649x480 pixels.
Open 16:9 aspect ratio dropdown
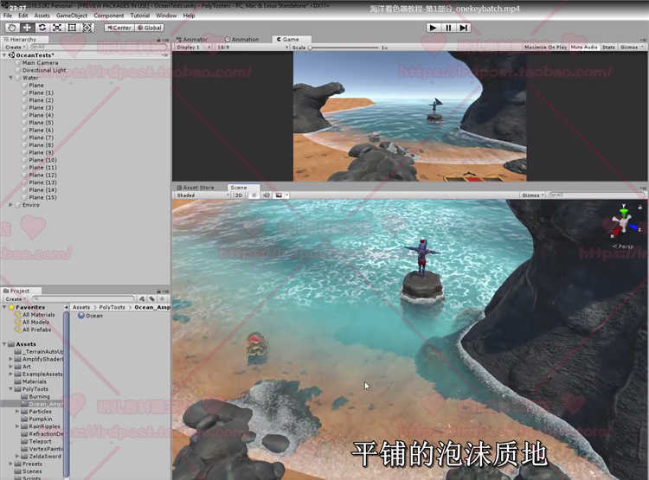252,48
